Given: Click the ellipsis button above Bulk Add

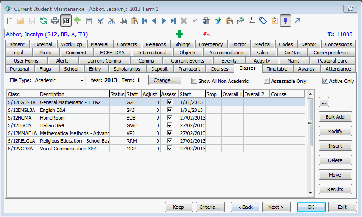Looking at the screenshot, I should coord(324,102).
